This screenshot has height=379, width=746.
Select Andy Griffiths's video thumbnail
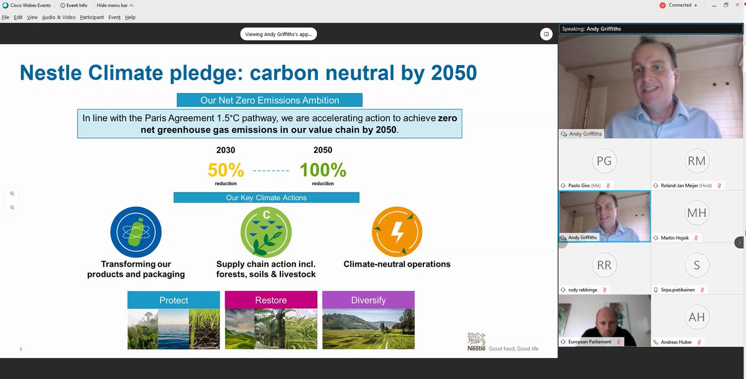coord(604,216)
